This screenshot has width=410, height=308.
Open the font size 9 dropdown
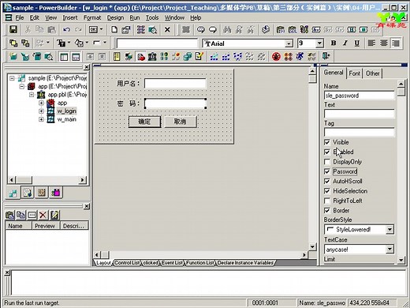[x=319, y=43]
